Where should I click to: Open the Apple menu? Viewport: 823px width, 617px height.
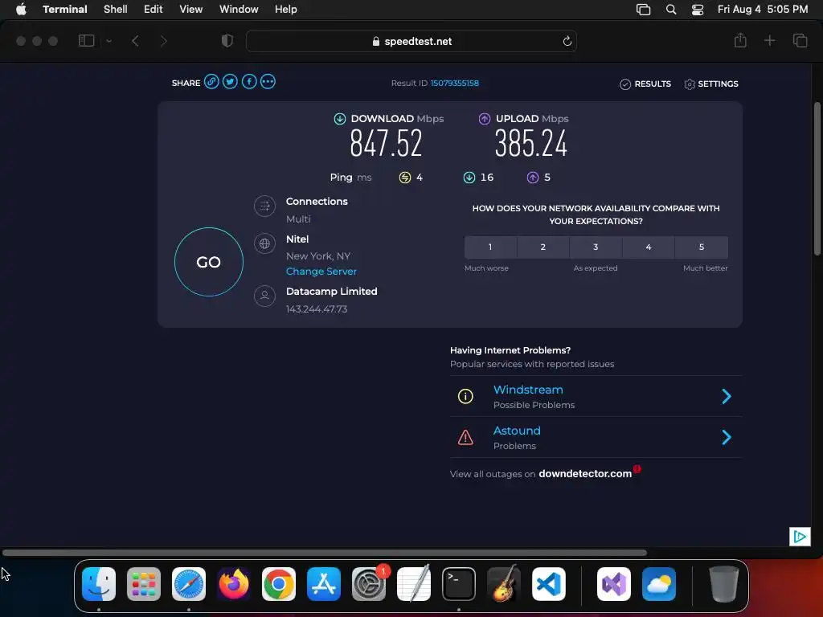point(21,9)
